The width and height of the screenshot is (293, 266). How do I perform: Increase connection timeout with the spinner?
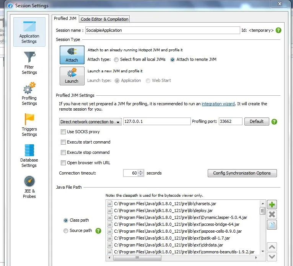141,171
